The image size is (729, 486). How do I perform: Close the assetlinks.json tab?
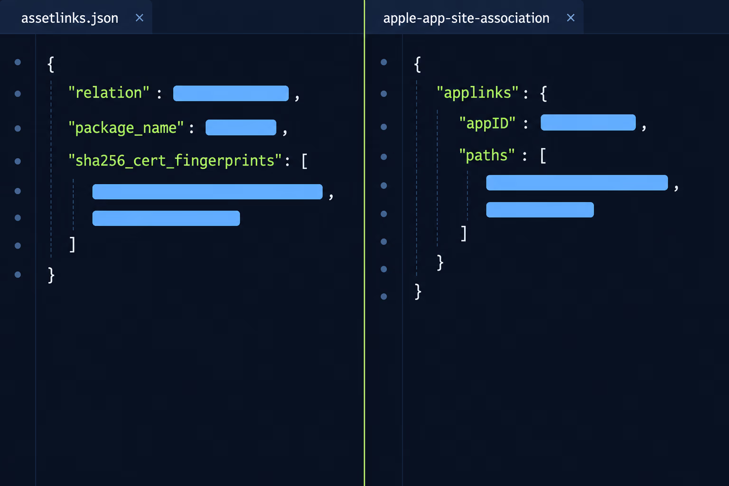(x=140, y=18)
